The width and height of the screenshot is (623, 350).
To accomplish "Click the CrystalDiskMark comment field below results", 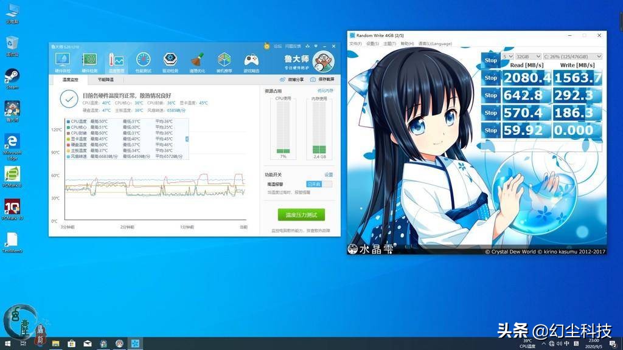I will point(541,146).
